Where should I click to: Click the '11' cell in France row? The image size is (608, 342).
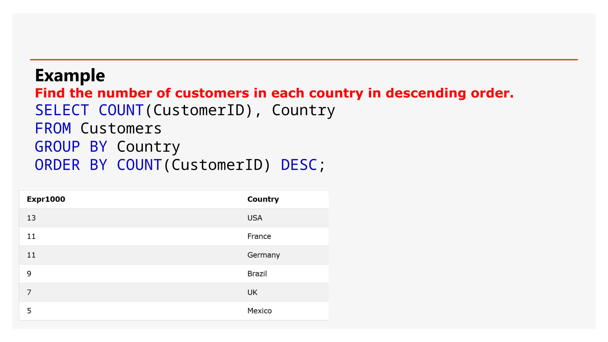pyautogui.click(x=31, y=236)
